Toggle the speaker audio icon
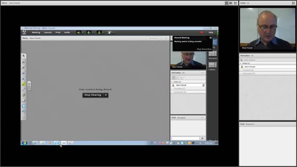Viewport: 297px width, 167px height. click(79, 33)
